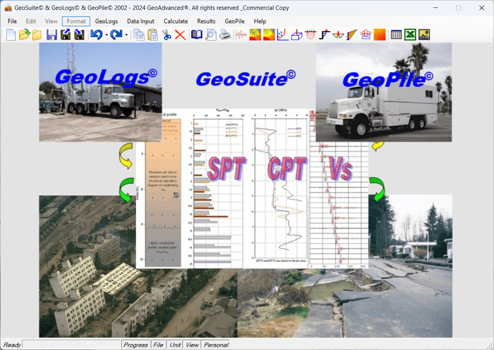
Task: Expand the Redo history dropdown arrow
Action: [126, 35]
